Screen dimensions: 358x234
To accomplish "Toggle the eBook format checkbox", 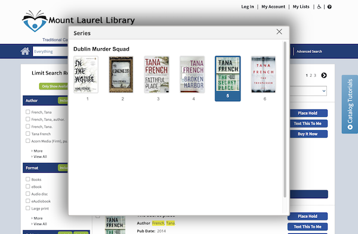I will tap(28, 186).
